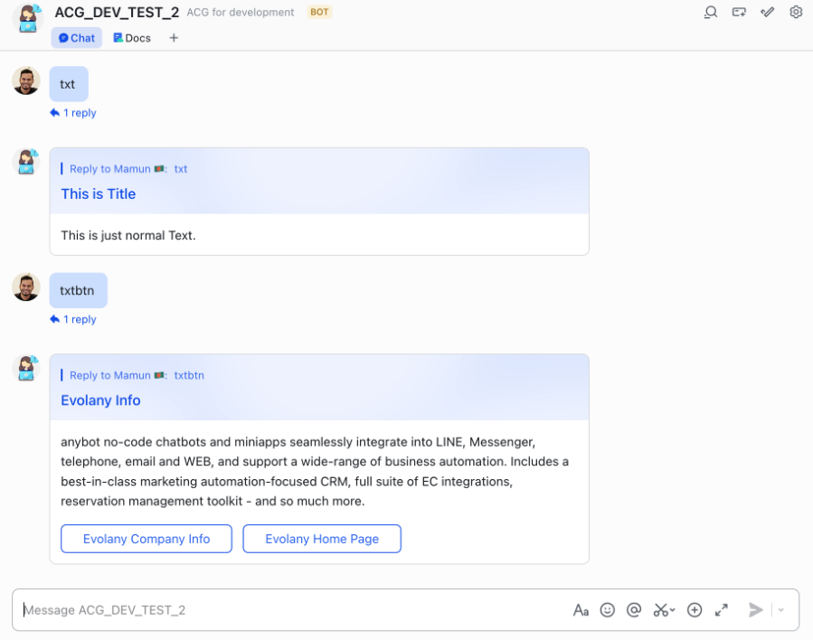813x640 pixels.
Task: Select the Chat tab
Action: pos(77,38)
